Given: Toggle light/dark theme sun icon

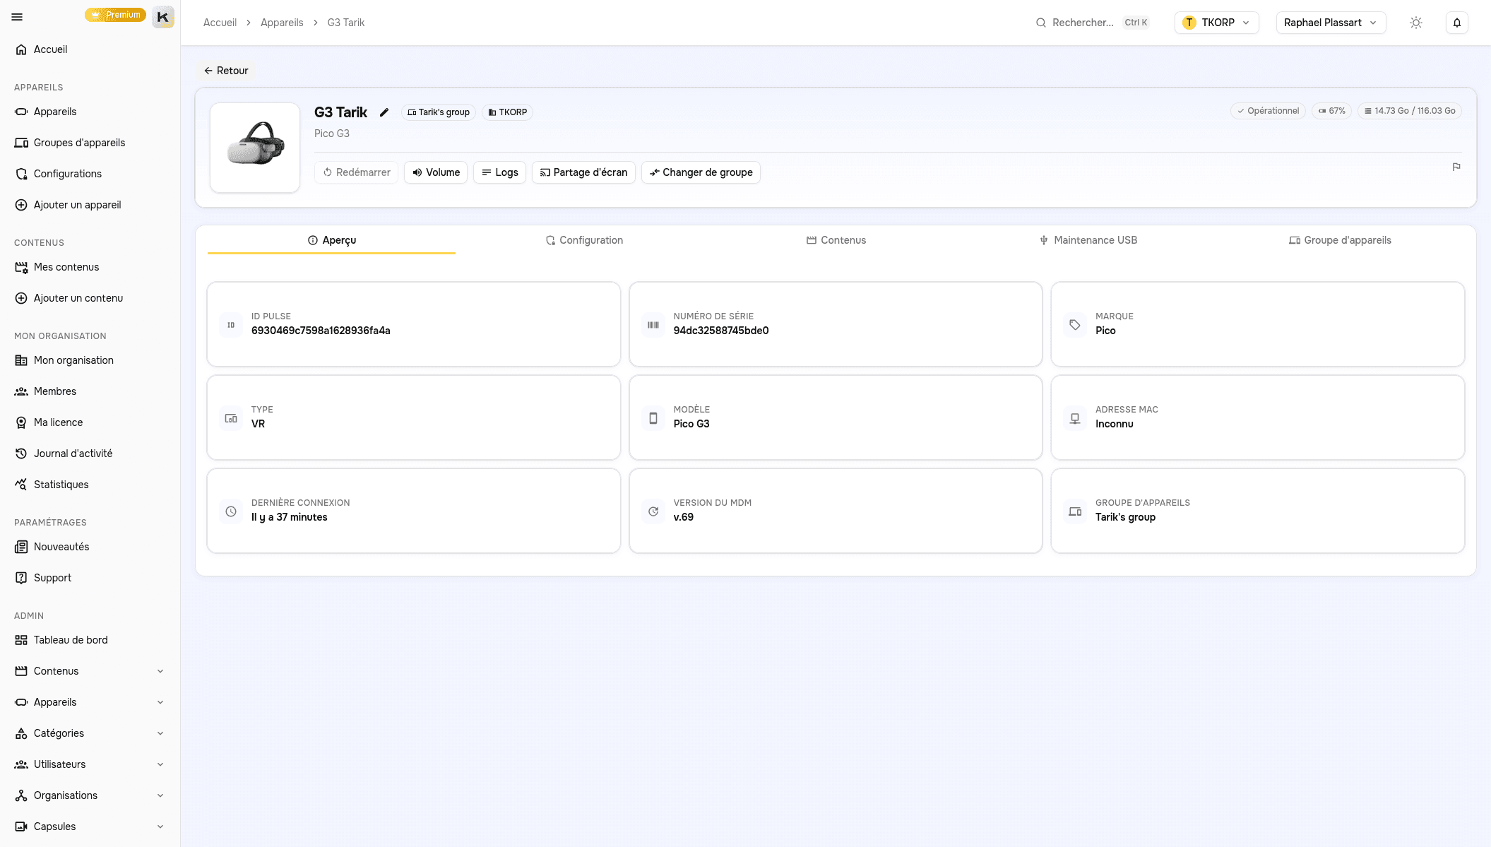Looking at the screenshot, I should (x=1416, y=23).
